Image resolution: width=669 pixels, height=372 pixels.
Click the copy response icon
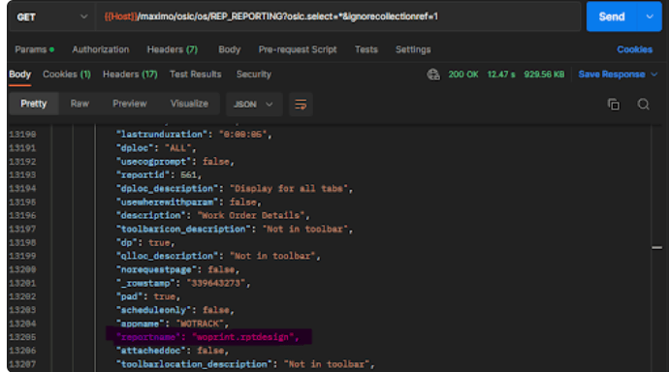click(614, 105)
